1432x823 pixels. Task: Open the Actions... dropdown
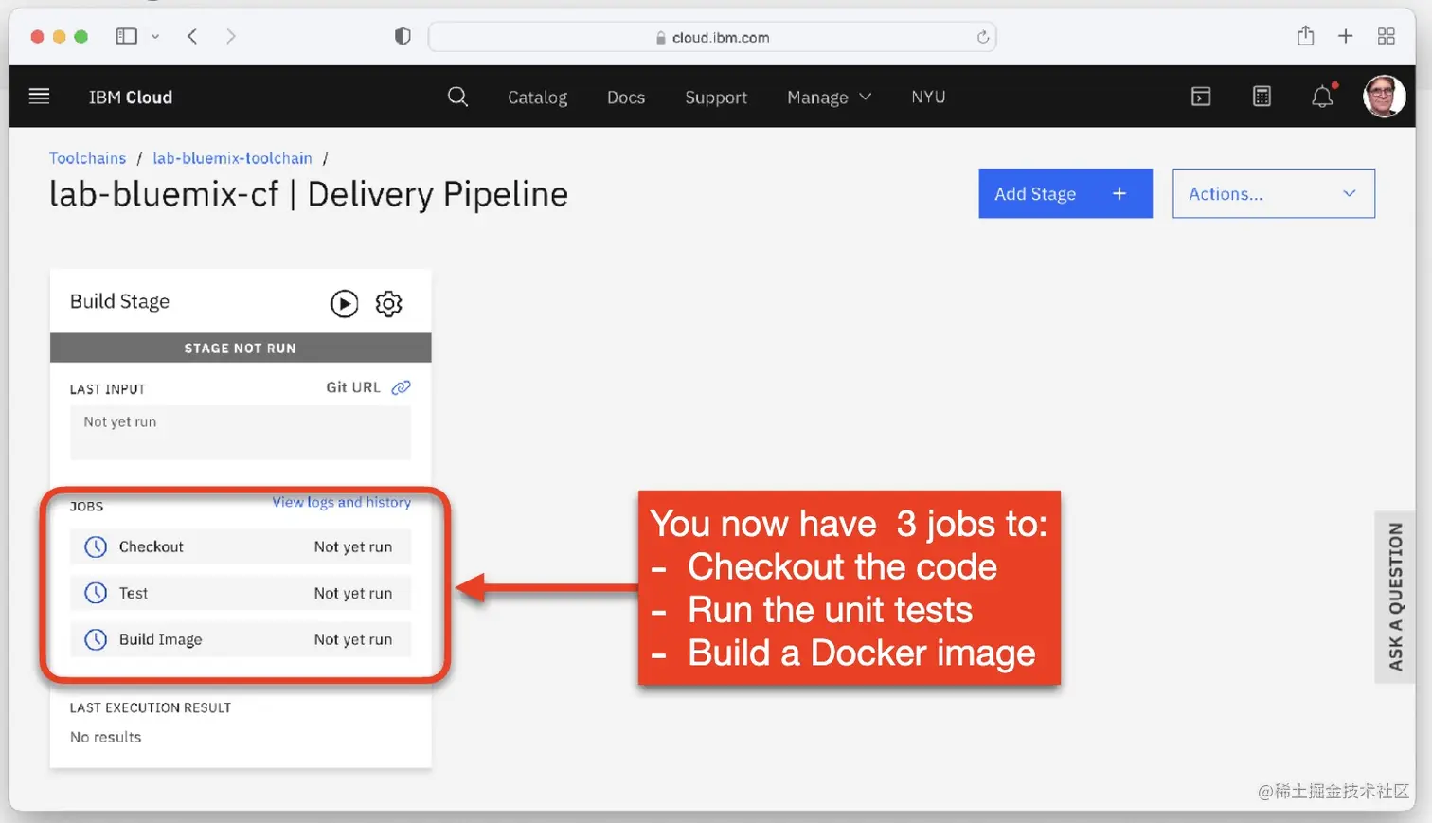pos(1274,193)
